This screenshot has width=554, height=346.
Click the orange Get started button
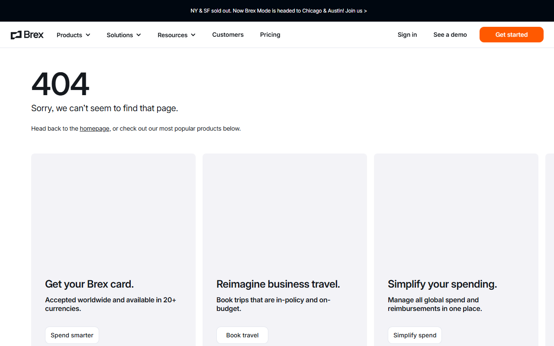click(512, 35)
